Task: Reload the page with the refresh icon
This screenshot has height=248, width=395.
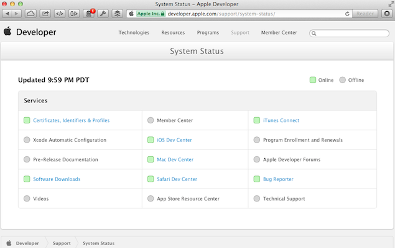Action: (x=347, y=14)
